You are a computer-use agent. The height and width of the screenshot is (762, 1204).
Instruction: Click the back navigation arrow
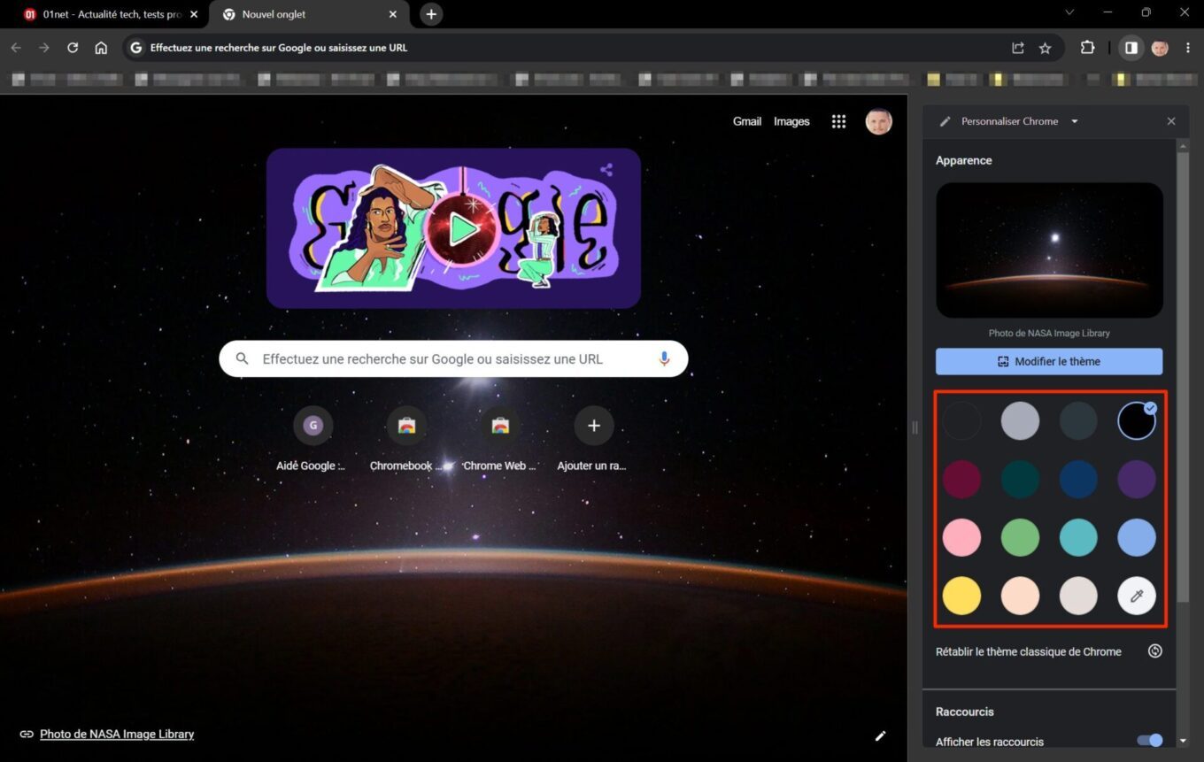(x=16, y=48)
